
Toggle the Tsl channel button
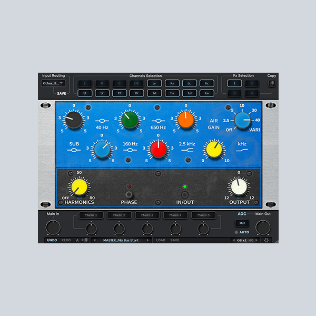coord(190,93)
